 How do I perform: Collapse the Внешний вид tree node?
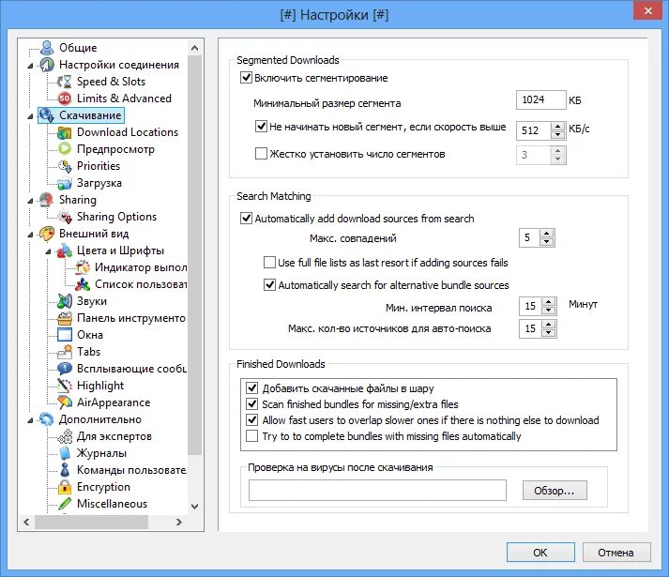(x=30, y=235)
